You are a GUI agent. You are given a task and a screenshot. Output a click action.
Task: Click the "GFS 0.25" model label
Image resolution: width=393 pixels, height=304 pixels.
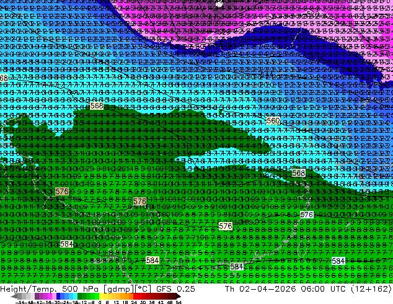pyautogui.click(x=175, y=289)
